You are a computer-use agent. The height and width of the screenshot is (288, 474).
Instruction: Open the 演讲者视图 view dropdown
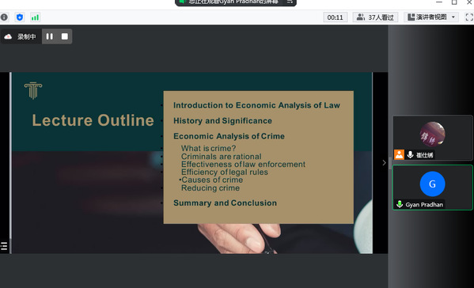point(431,17)
